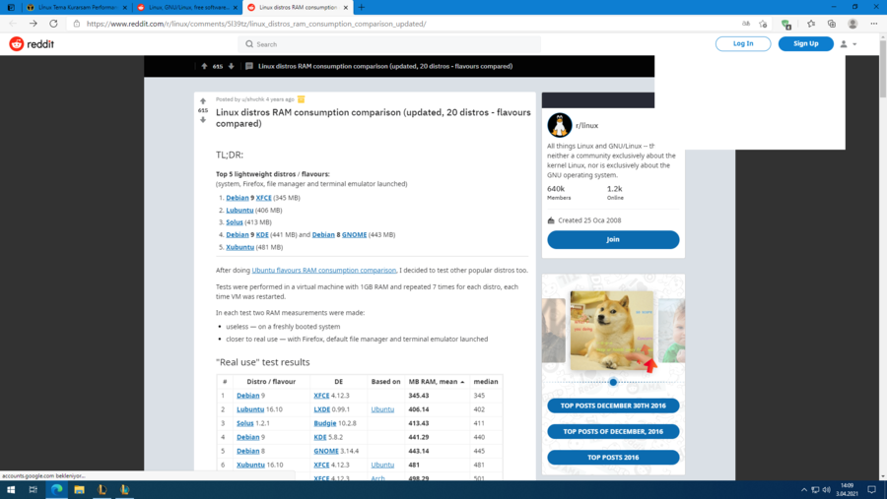Open File Explorer from the taskbar
Viewport: 887px width, 499px height.
coord(79,489)
